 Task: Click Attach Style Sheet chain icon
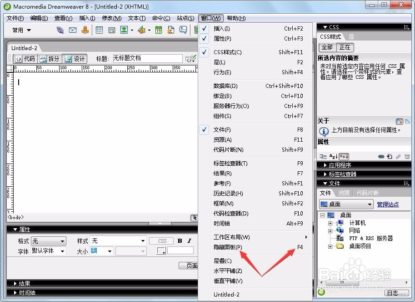coord(381,156)
